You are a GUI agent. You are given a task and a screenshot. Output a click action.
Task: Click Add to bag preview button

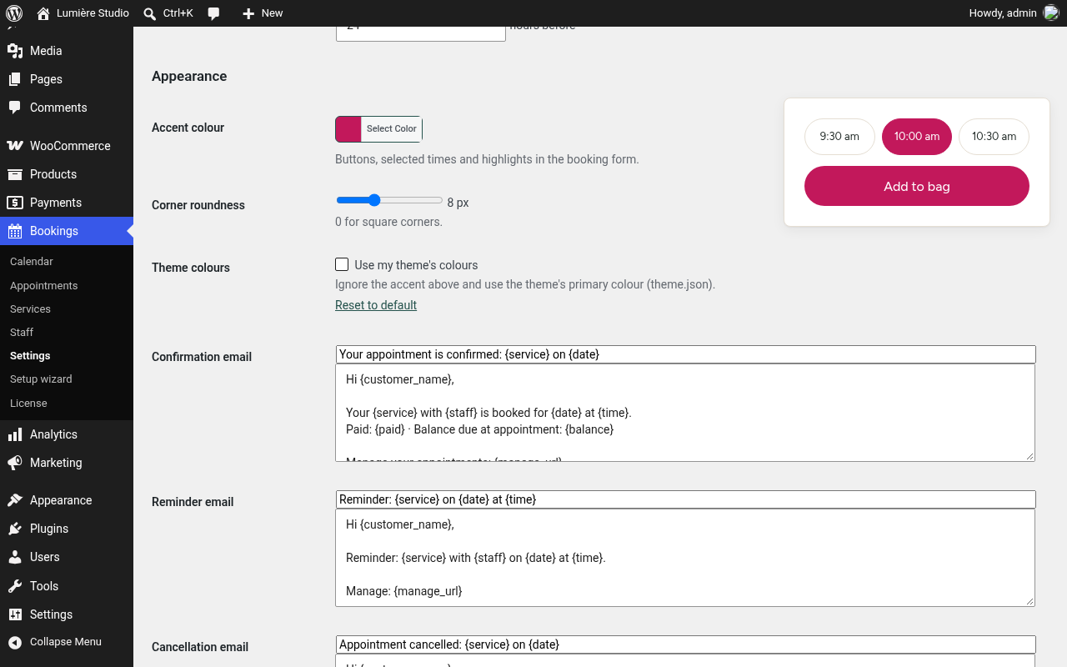(917, 186)
